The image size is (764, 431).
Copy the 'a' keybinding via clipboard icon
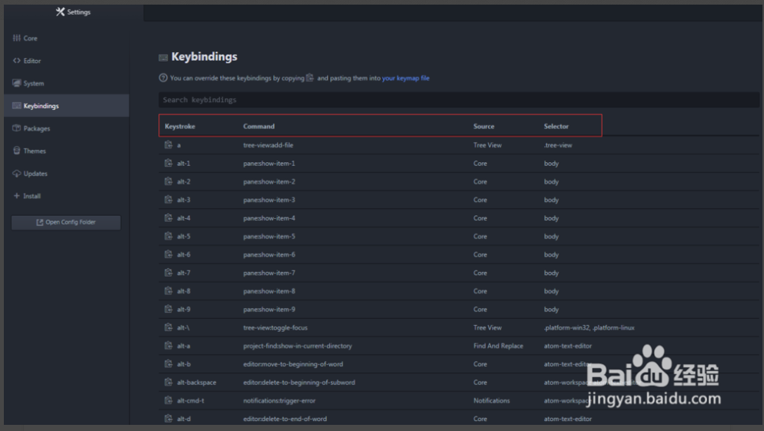(x=168, y=145)
